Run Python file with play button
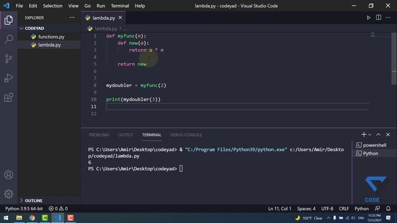The width and height of the screenshot is (397, 223). click(x=368, y=18)
